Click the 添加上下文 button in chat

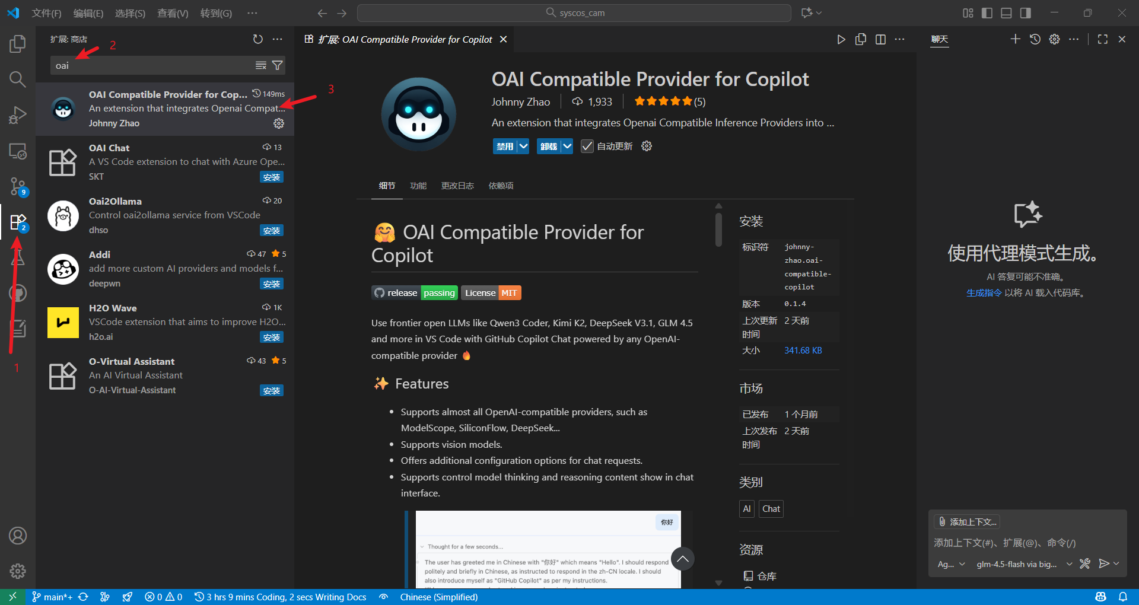click(967, 521)
